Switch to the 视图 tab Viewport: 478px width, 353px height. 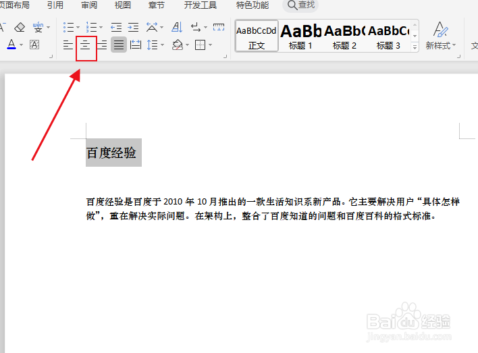[123, 5]
